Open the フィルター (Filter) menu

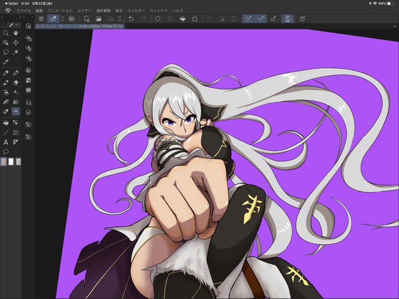pos(136,11)
